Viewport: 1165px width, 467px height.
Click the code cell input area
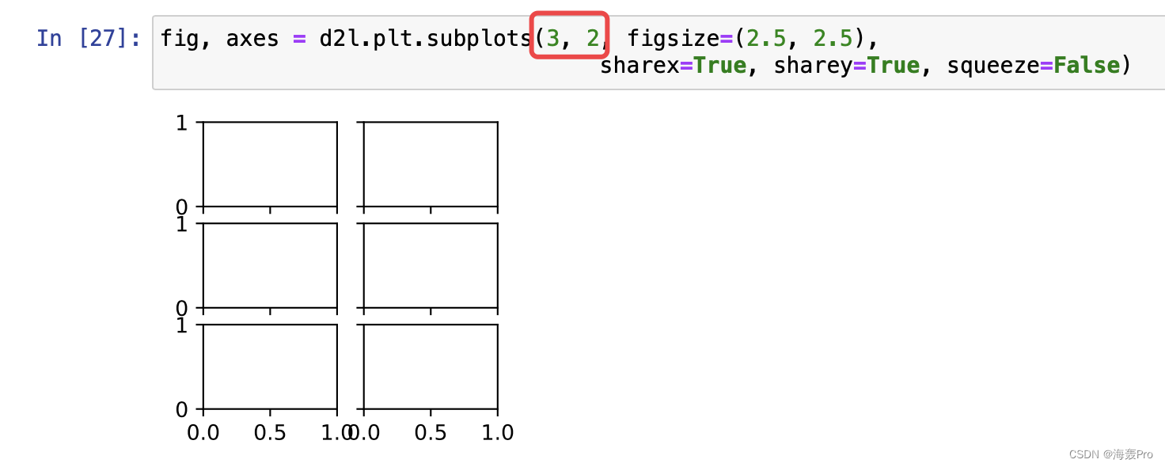658,52
